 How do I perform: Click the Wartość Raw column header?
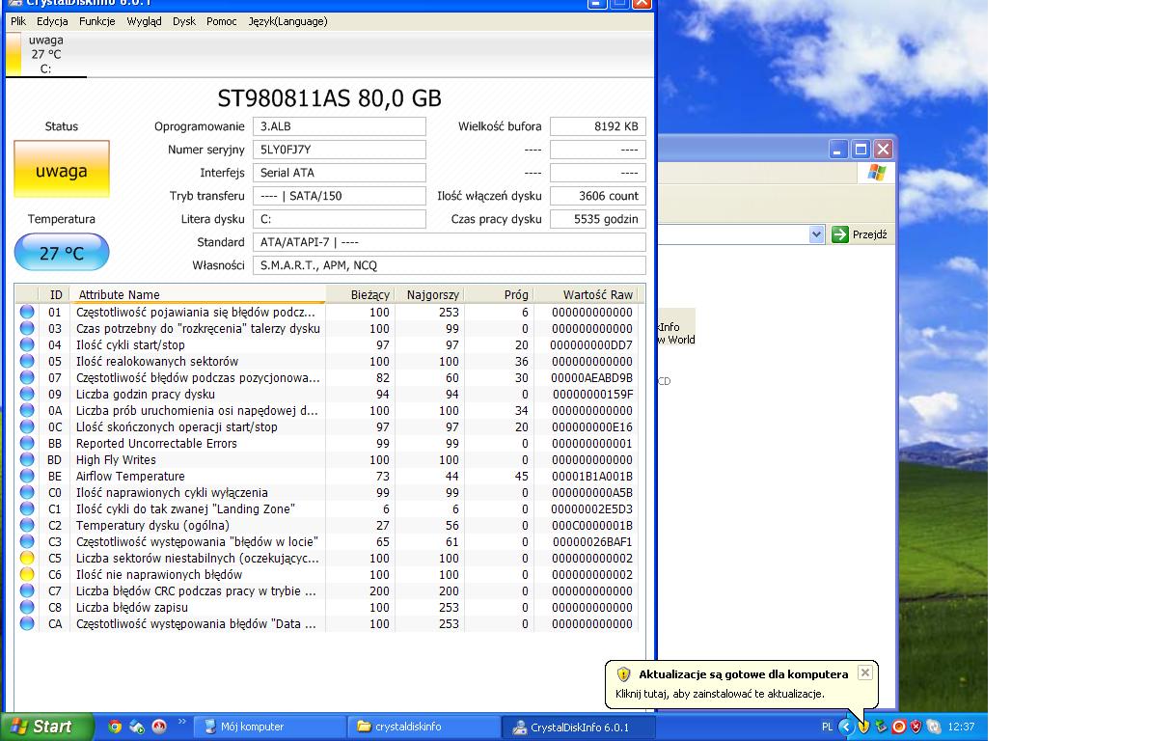pyautogui.click(x=586, y=294)
